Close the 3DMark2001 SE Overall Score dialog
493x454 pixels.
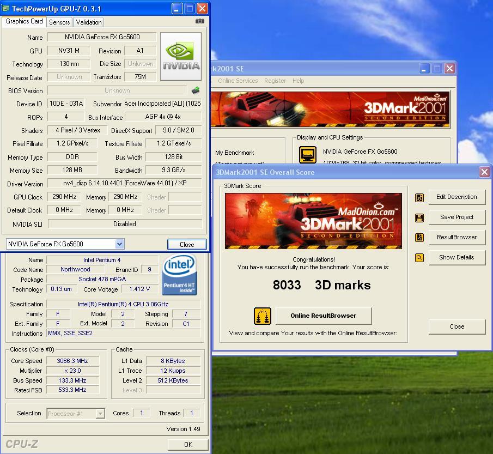click(x=484, y=172)
